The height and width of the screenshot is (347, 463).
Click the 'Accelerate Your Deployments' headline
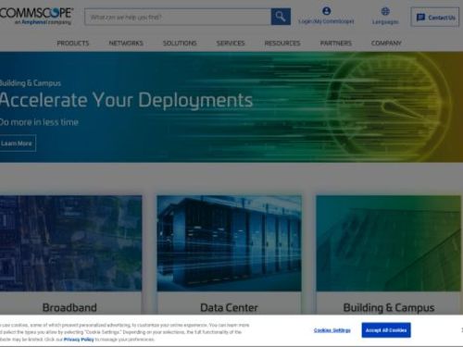[126, 100]
